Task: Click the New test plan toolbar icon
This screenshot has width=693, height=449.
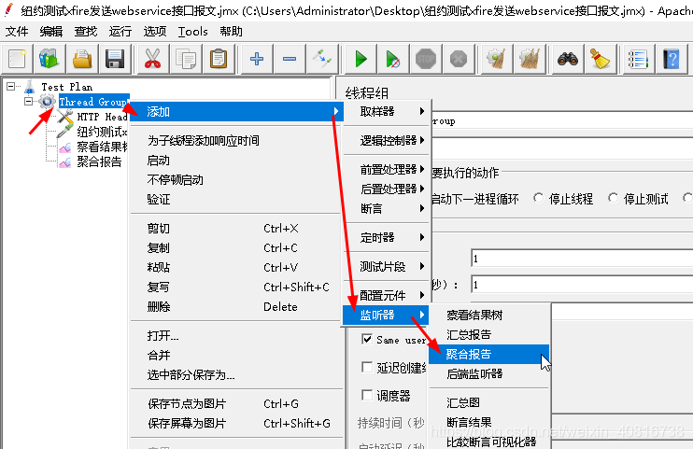Action: point(17,59)
